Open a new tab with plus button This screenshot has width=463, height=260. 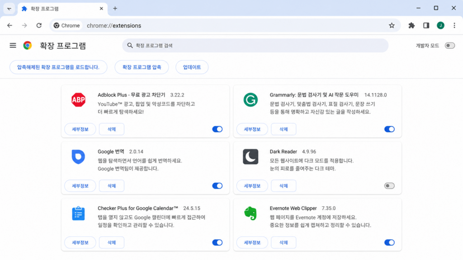[115, 9]
